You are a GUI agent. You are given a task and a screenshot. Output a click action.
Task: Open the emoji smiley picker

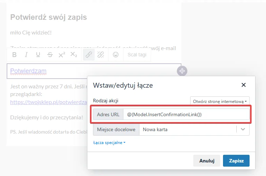coord(116,55)
